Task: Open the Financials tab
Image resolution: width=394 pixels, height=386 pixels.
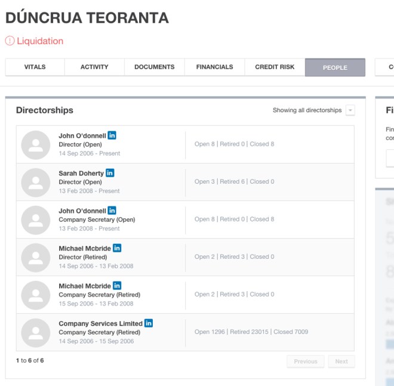Action: [214, 67]
